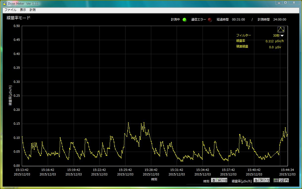Click the plot line style icon
The image size is (302, 189).
281,29
